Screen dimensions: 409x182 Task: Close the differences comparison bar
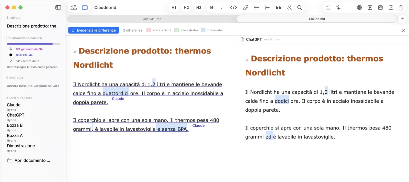(x=404, y=30)
